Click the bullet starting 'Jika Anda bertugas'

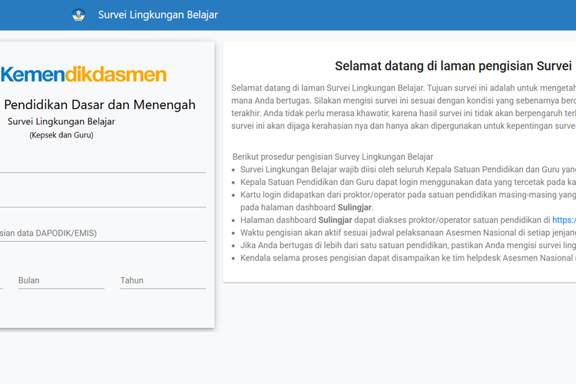coord(408,245)
